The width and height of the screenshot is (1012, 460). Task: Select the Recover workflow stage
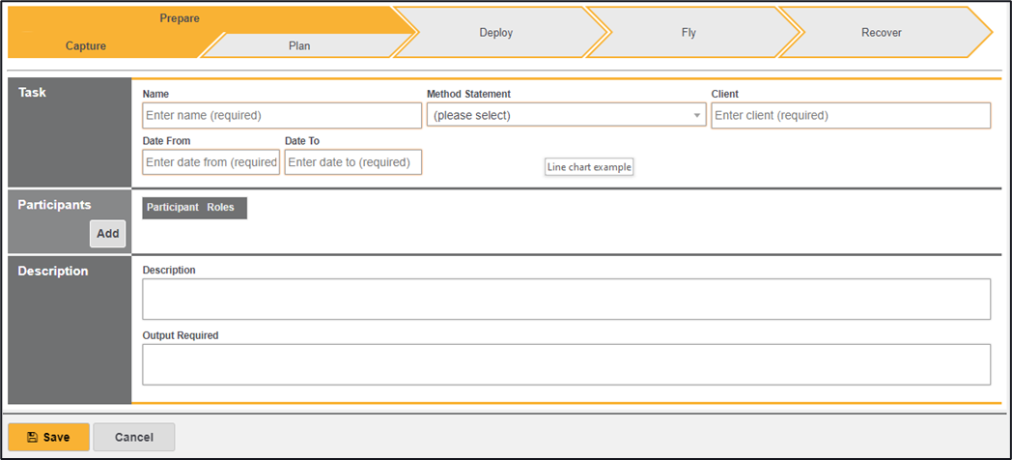click(x=881, y=33)
